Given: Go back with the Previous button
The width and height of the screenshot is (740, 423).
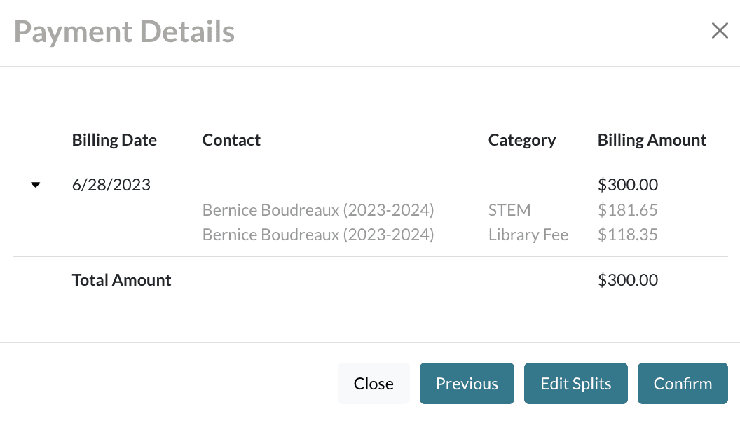Looking at the screenshot, I should click(467, 384).
